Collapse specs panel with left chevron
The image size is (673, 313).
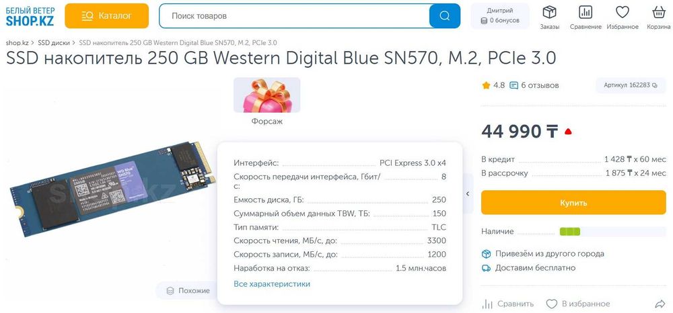[x=468, y=193]
